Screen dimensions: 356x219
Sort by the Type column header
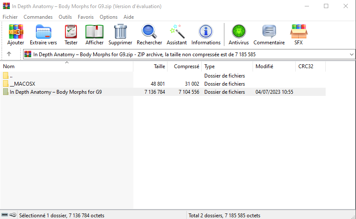[x=227, y=66]
